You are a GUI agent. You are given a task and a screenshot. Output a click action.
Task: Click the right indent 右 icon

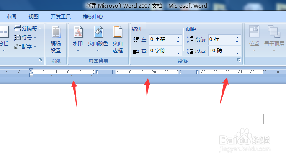136,51
